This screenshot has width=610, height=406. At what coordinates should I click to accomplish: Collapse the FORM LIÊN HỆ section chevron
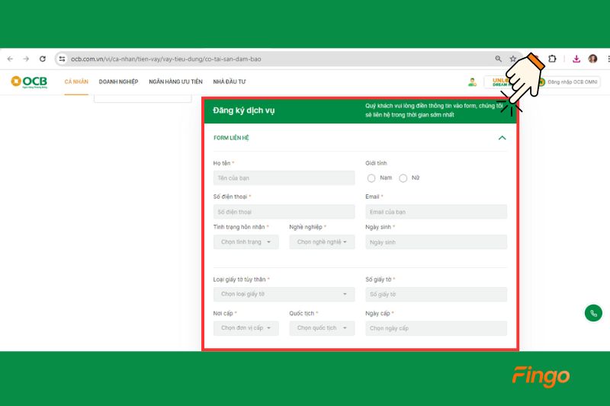click(502, 138)
